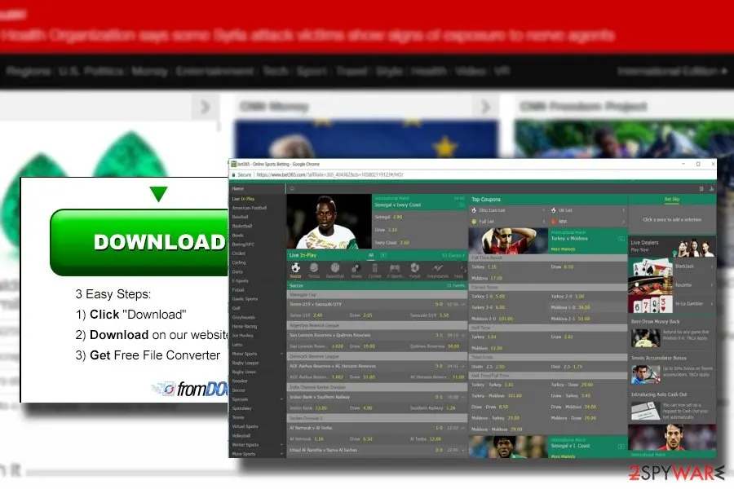Screen dimensions: 734x489
Task: Select the Futsal icon in Live In-Play
Action: [x=415, y=268]
